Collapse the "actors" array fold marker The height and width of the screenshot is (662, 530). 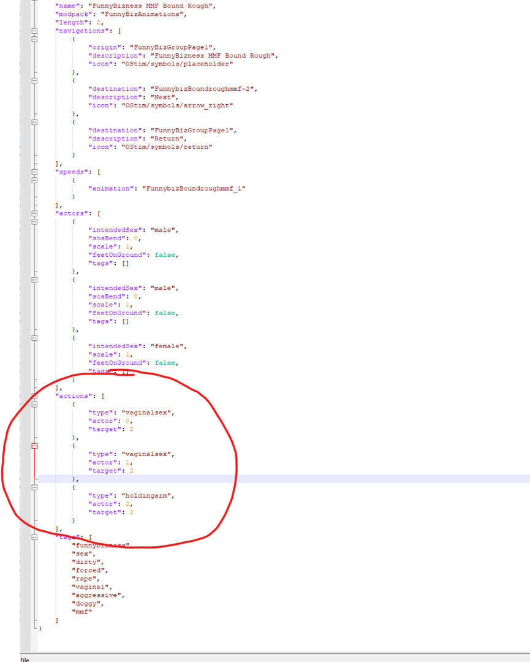click(34, 214)
